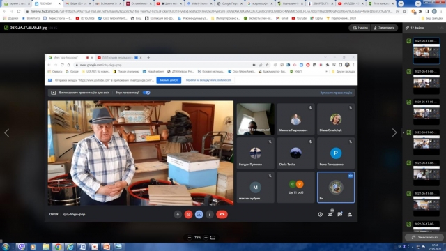Click the 79% zoom level value
The image size is (446, 251).
click(x=198, y=237)
